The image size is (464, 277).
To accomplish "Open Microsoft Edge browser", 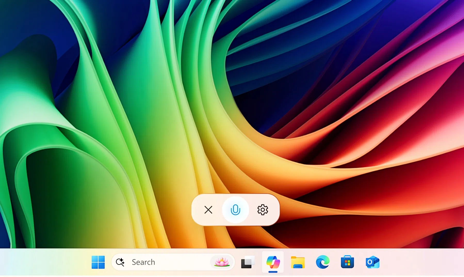I will click(x=323, y=262).
